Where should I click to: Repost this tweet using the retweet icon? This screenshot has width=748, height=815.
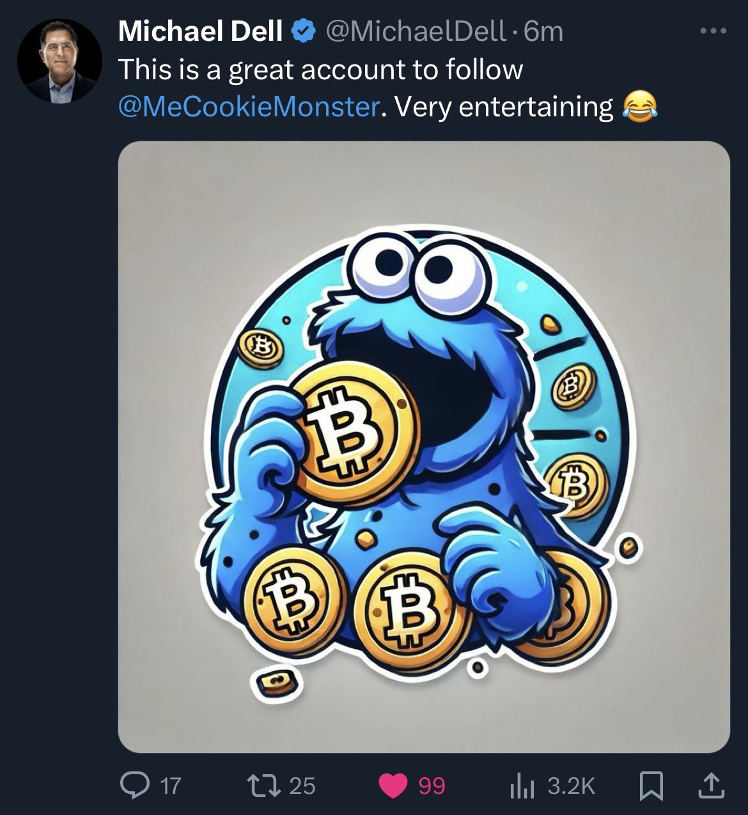coord(266,785)
